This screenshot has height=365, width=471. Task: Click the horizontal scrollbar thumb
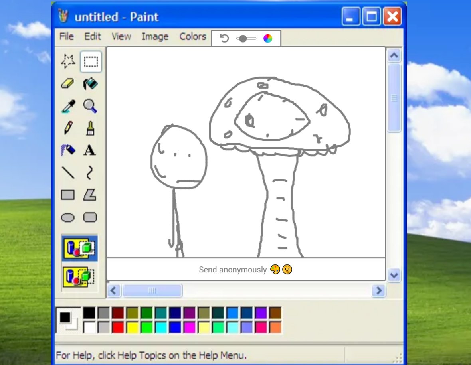[x=152, y=290]
